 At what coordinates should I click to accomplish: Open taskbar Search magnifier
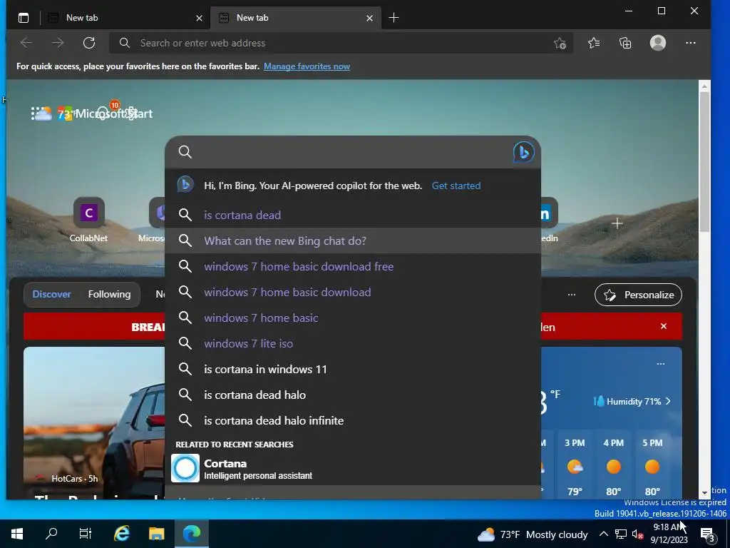(51, 534)
